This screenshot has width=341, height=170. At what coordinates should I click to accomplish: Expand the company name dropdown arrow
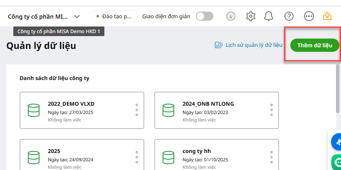pyautogui.click(x=77, y=17)
